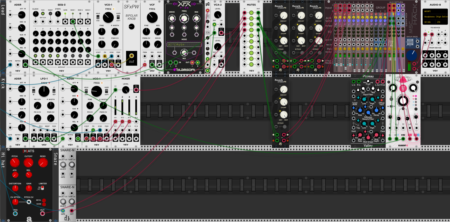
Task: Click upper LEVEL knob on VCA-2
Action: [218, 15]
